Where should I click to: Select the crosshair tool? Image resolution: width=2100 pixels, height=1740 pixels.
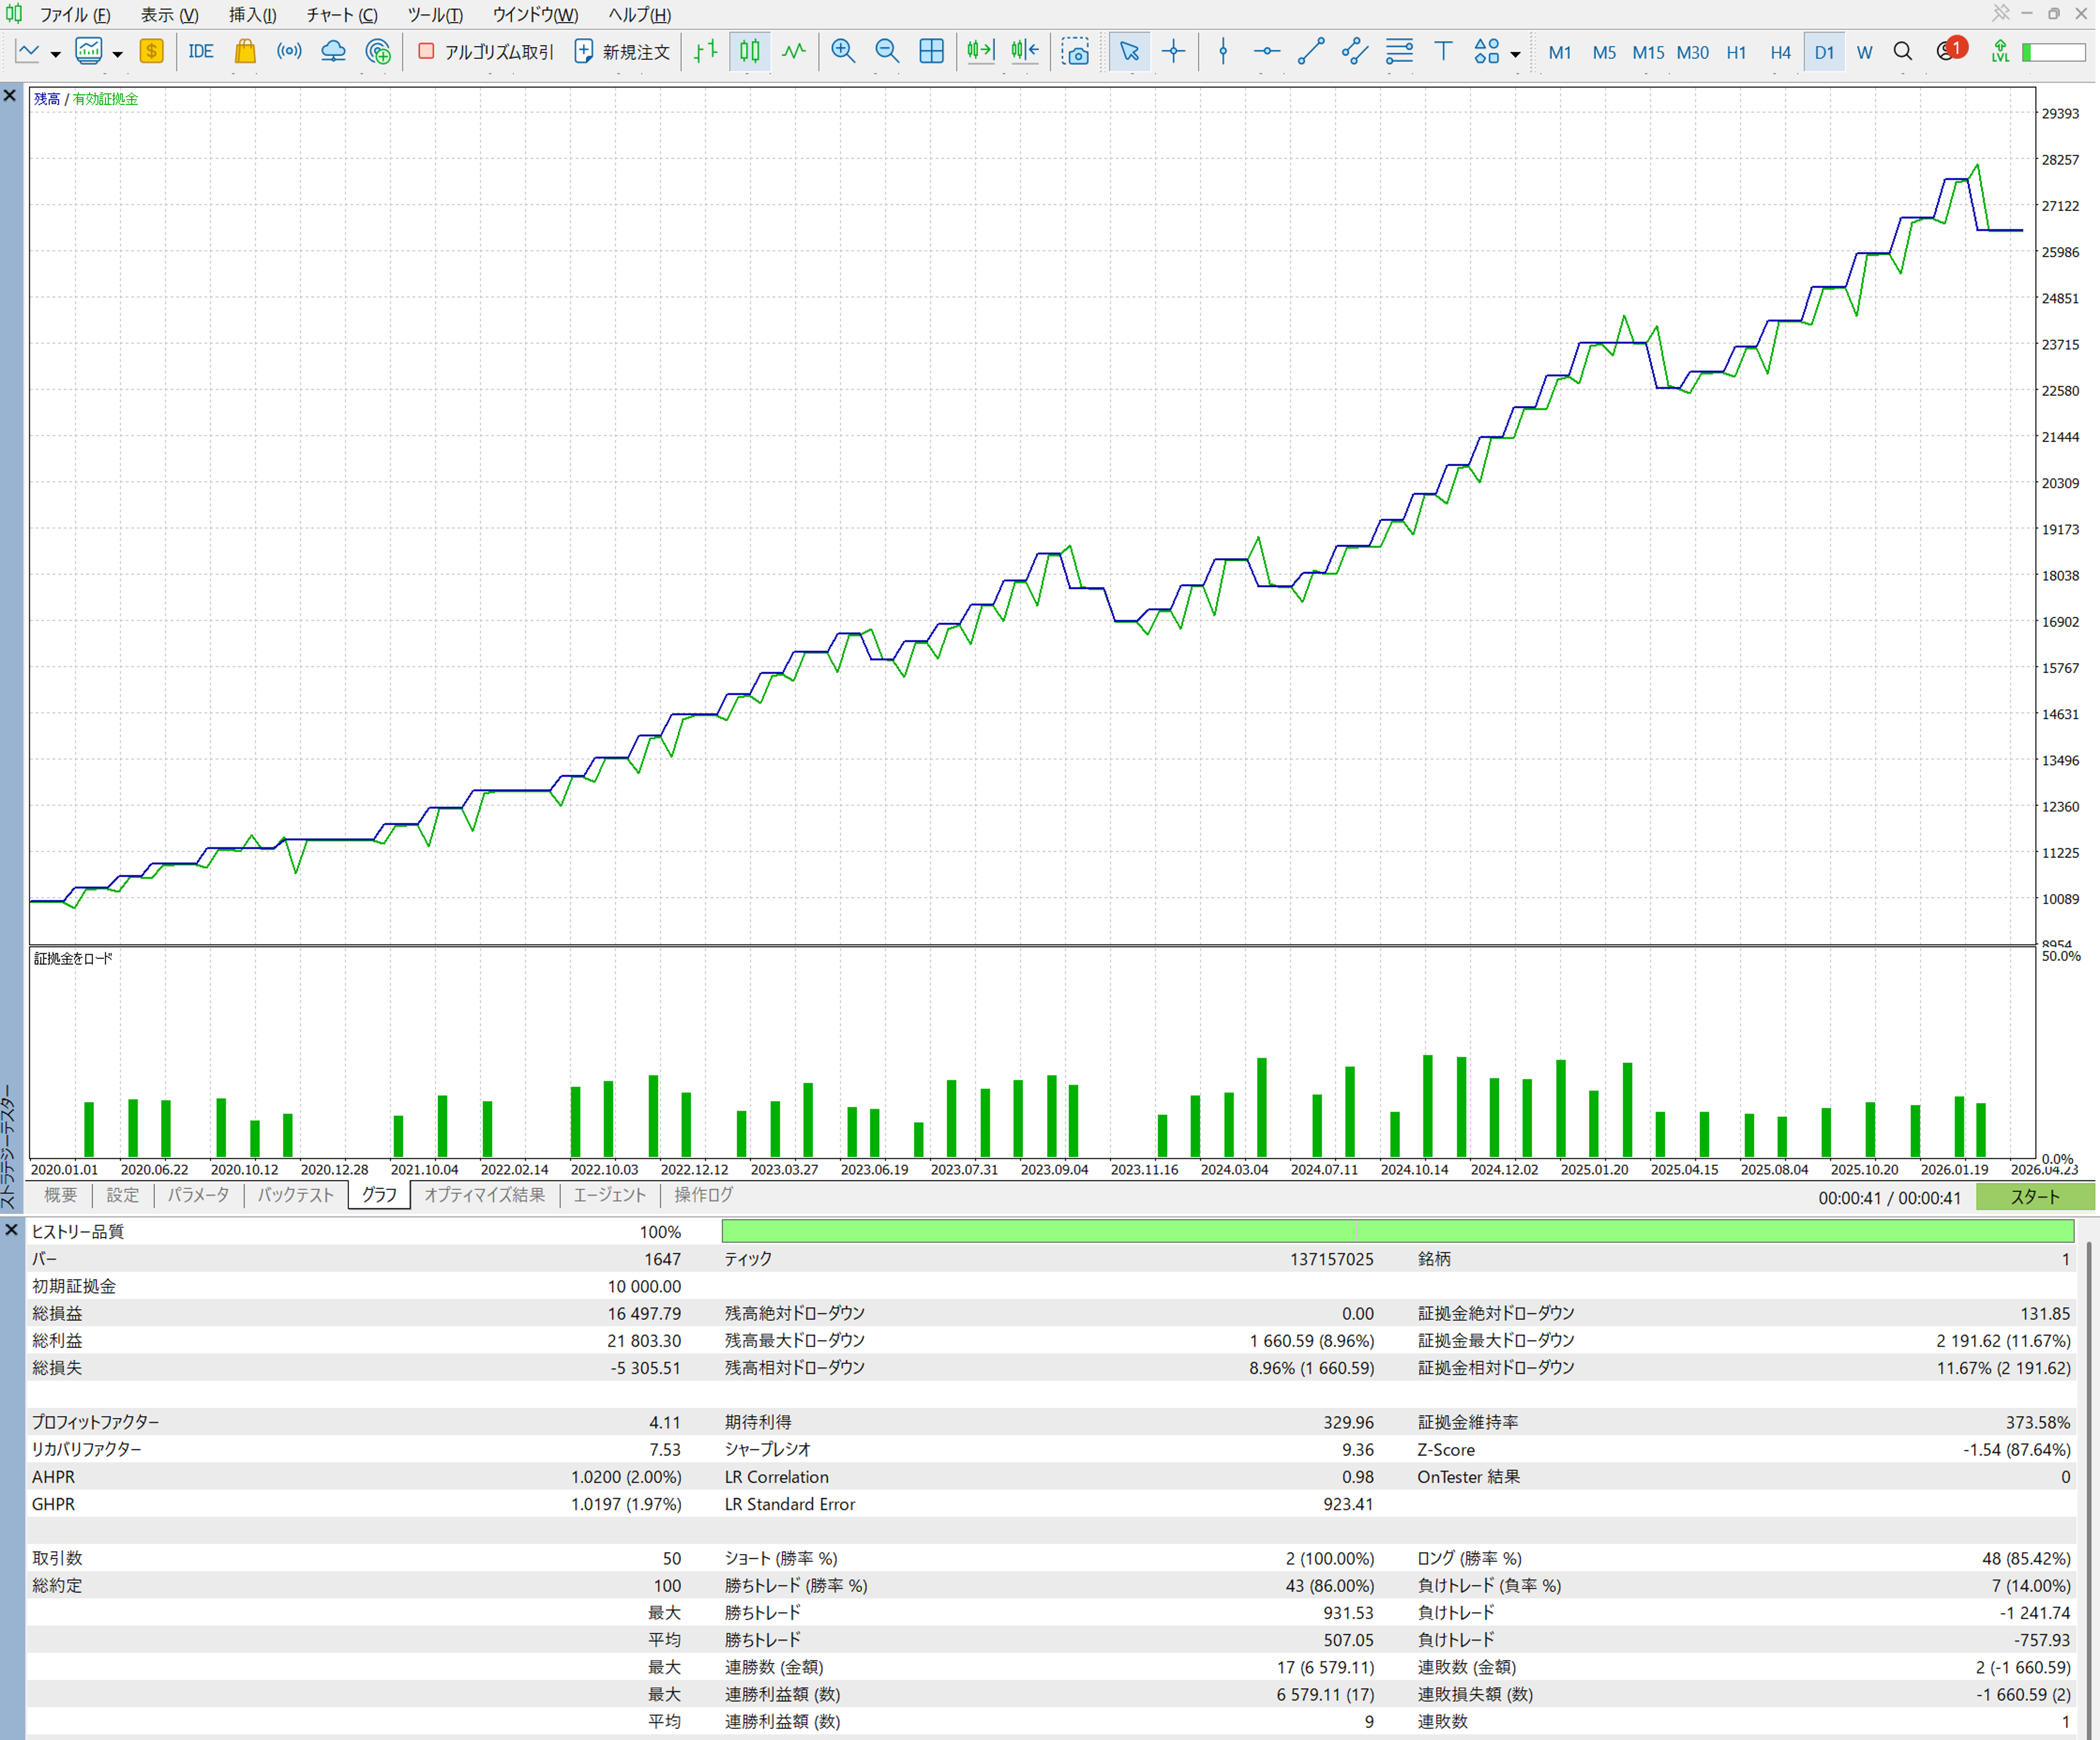(x=1174, y=51)
